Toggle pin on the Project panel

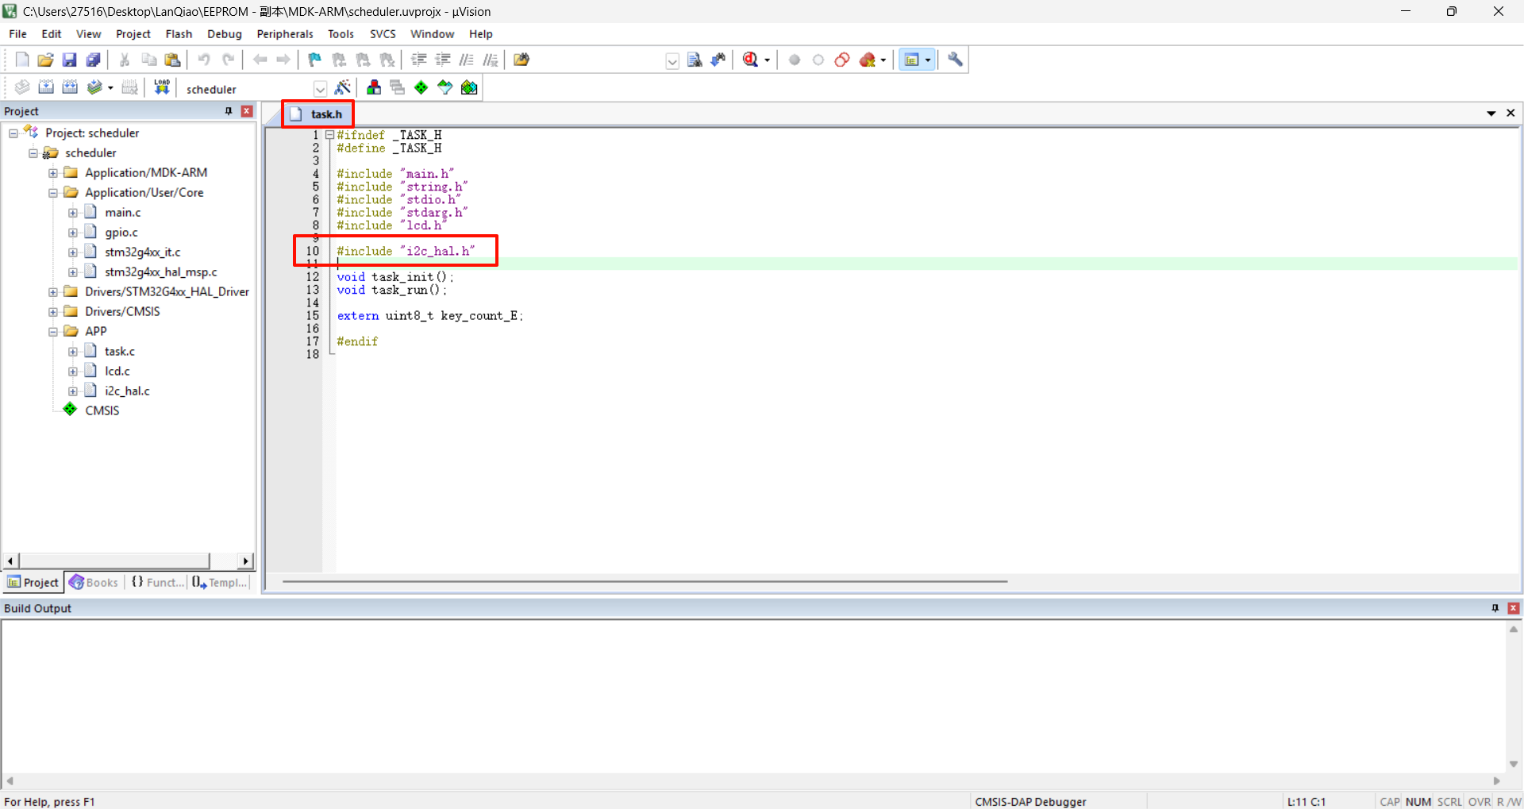(x=229, y=111)
